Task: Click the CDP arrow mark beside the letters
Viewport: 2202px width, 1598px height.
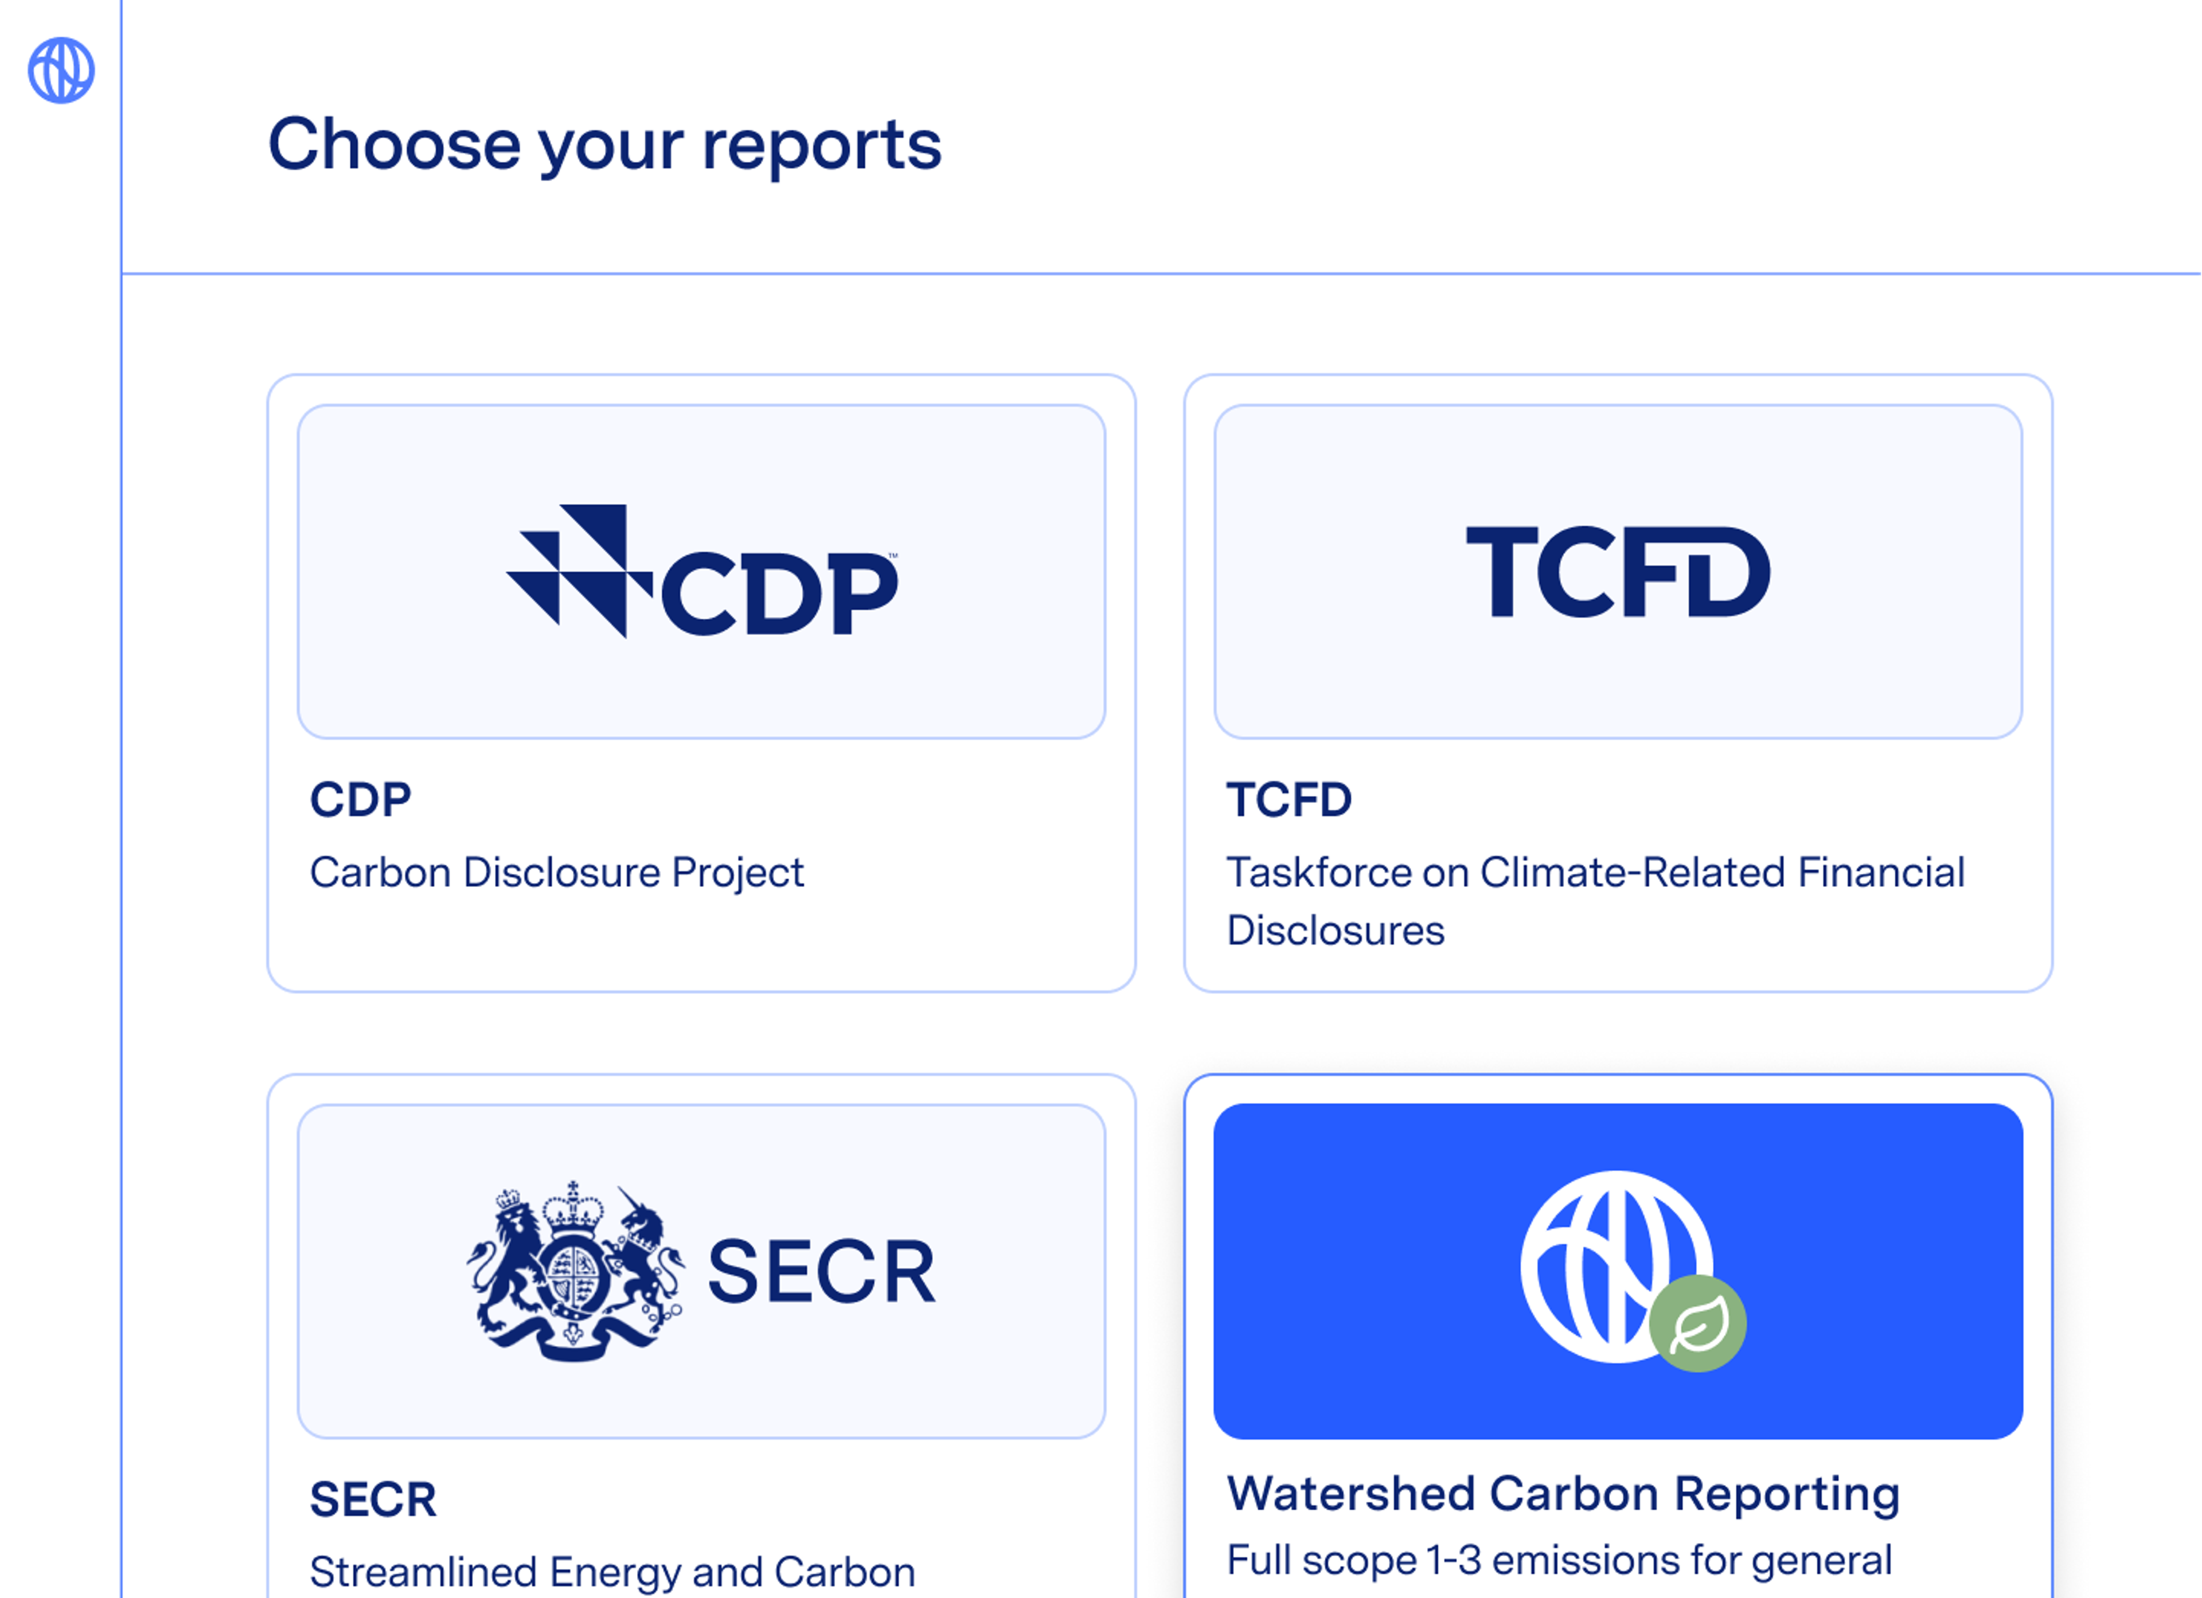Action: coord(580,573)
